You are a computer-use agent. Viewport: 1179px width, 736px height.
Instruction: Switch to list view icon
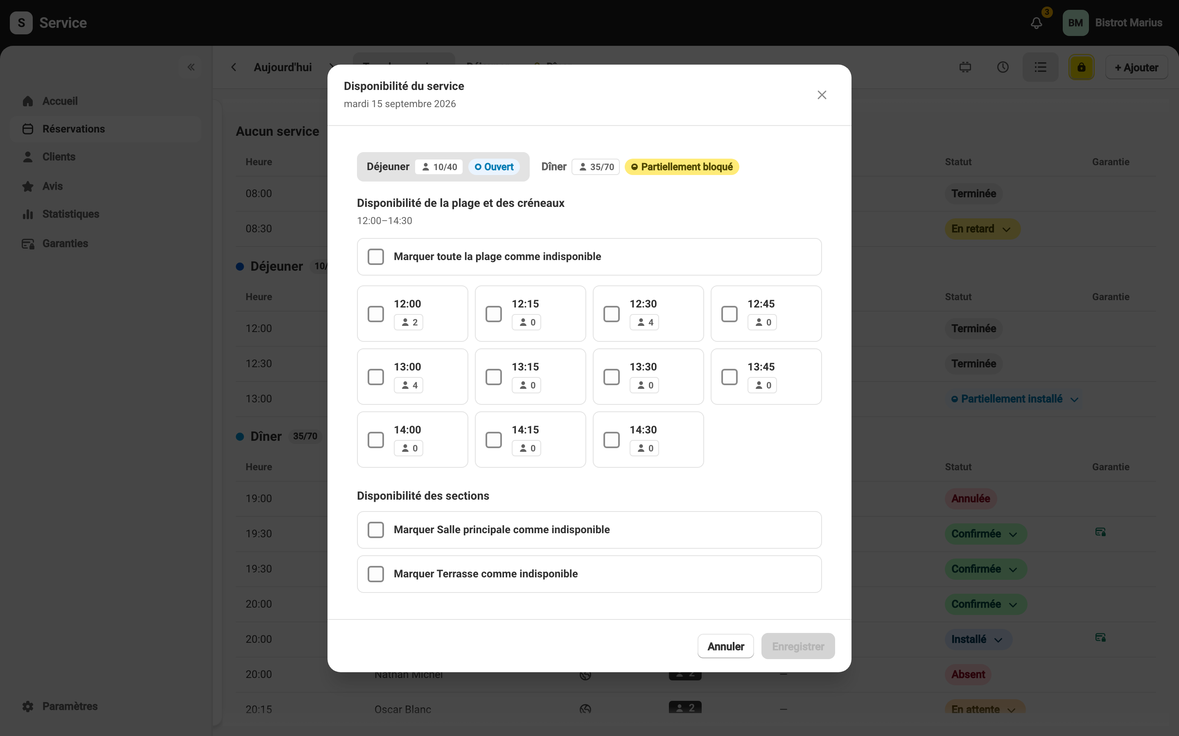[1040, 67]
